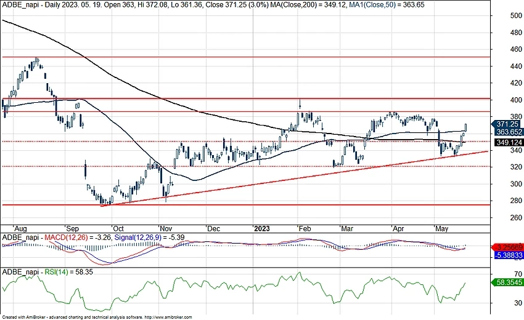
Task: Click the 'Sep' month label on time axis
Action: point(72,228)
